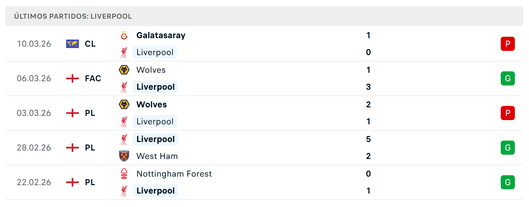529x207 pixels.
Task: Click the Liverpool crest in the Galatasaray match
Action: (124, 53)
